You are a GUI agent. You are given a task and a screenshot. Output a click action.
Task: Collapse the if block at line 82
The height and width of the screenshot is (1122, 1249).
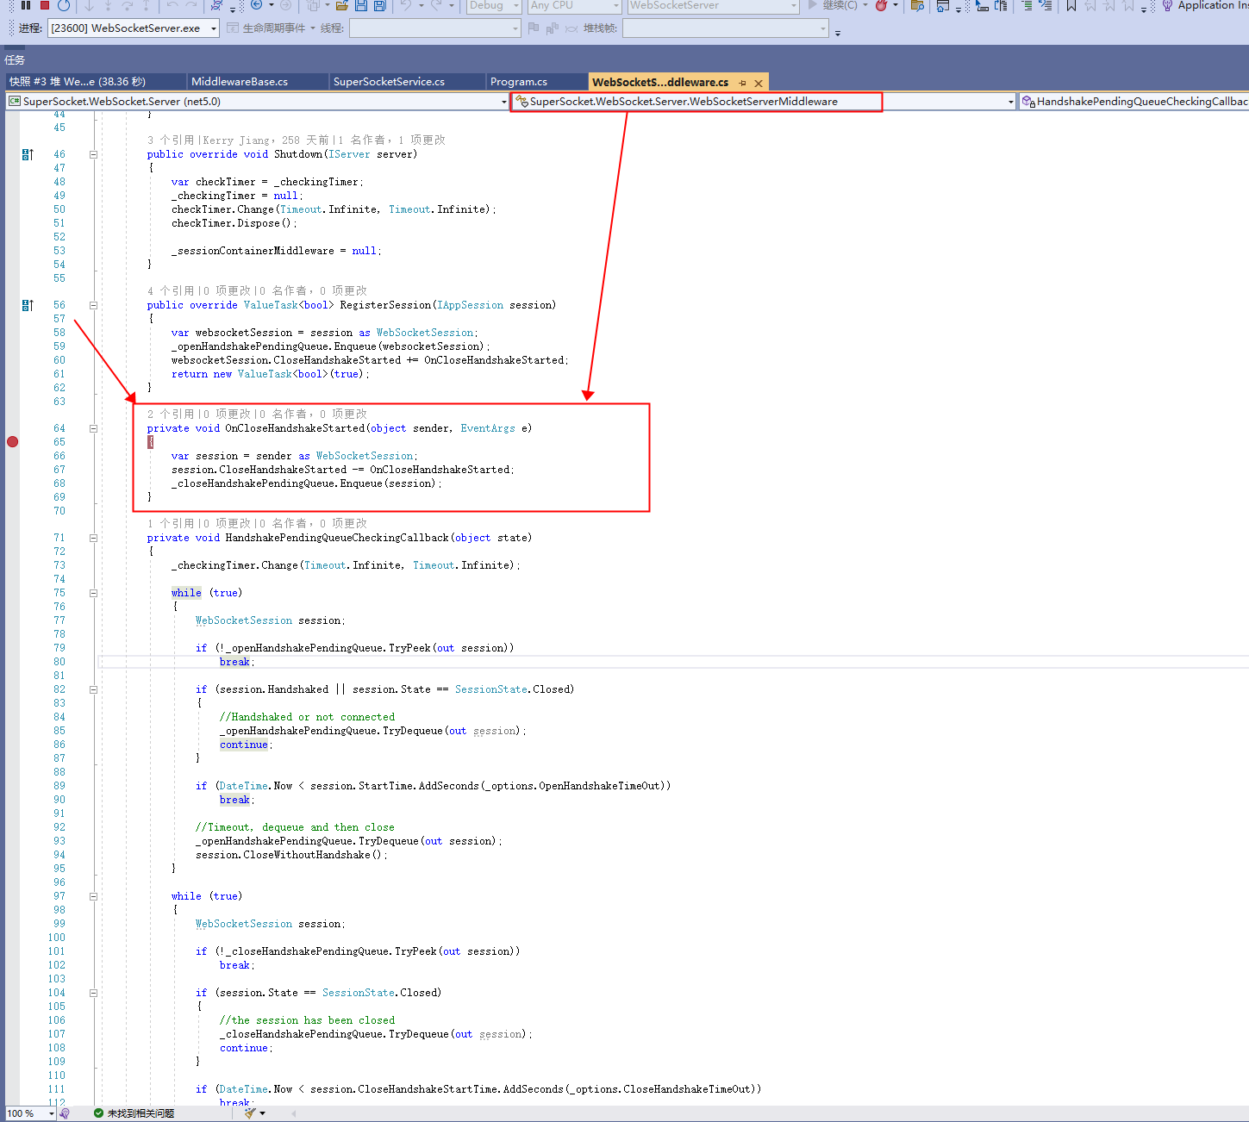(x=93, y=689)
